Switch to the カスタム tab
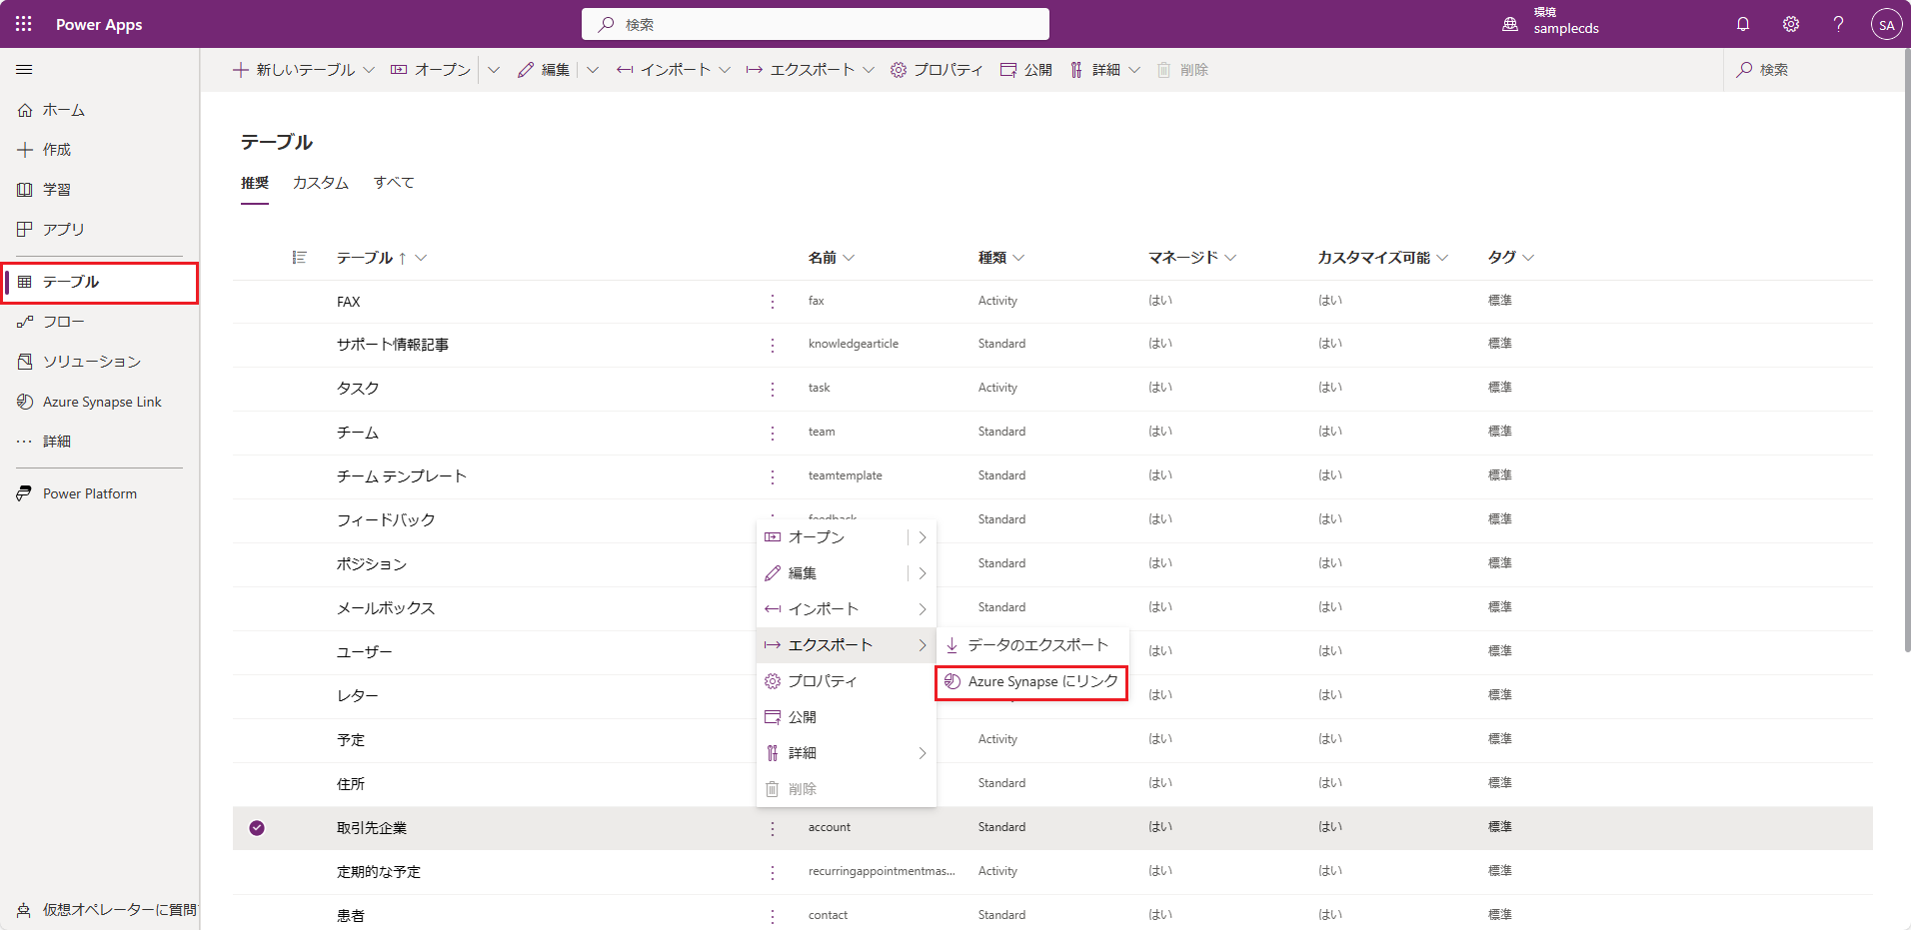This screenshot has height=930, width=1911. point(321,183)
